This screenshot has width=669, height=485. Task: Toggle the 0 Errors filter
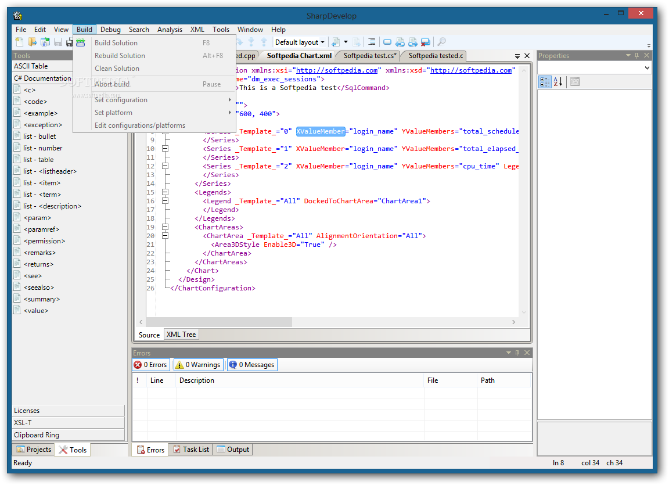point(150,365)
